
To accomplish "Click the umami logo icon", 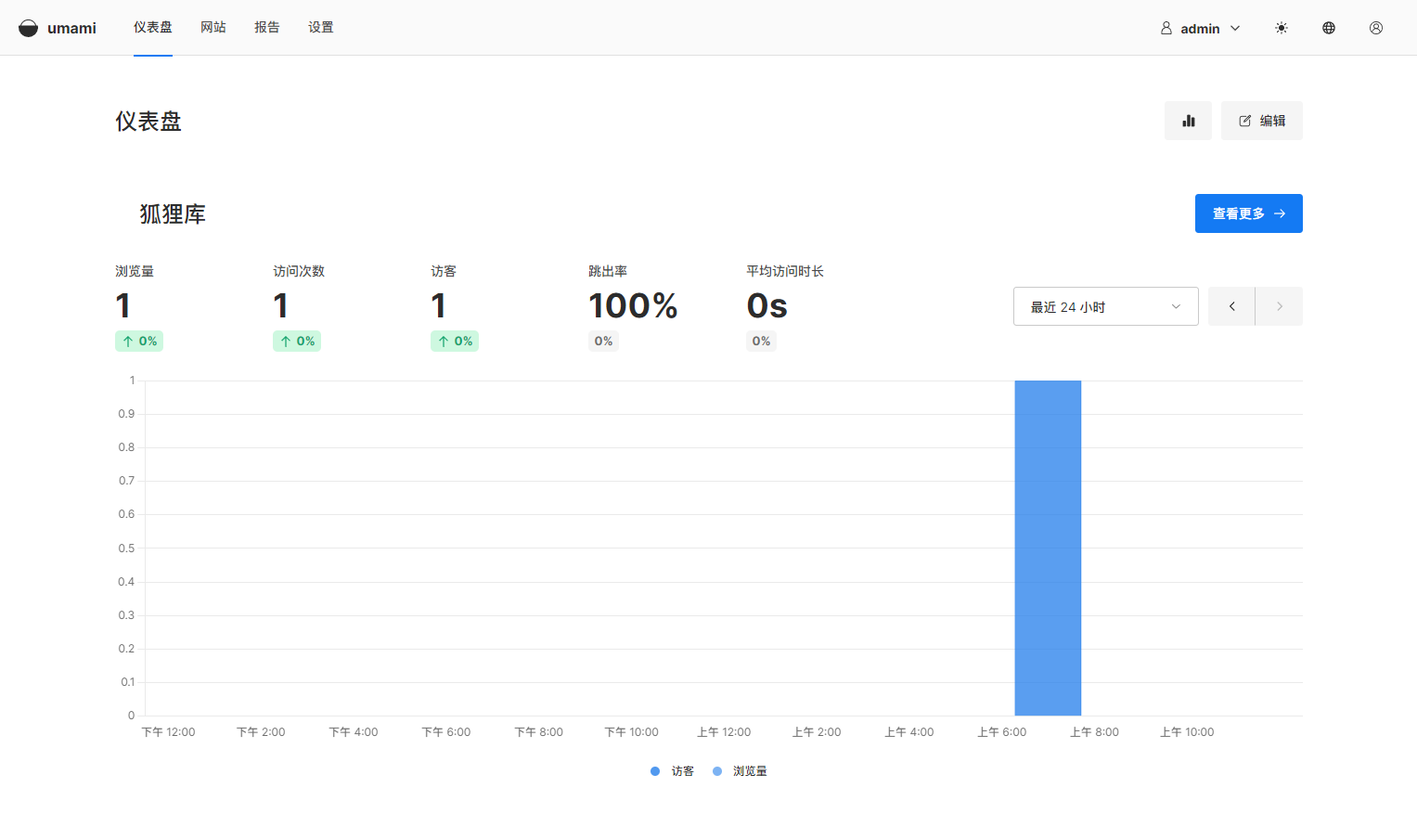I will [x=29, y=28].
